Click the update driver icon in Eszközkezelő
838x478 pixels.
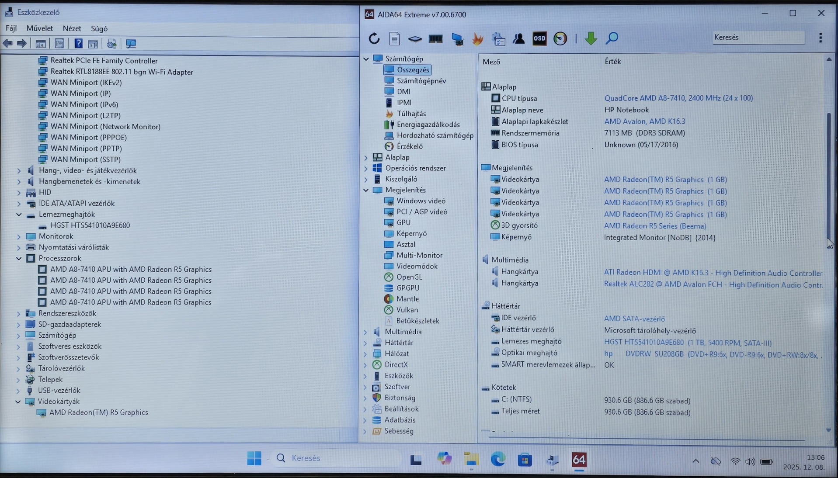111,44
